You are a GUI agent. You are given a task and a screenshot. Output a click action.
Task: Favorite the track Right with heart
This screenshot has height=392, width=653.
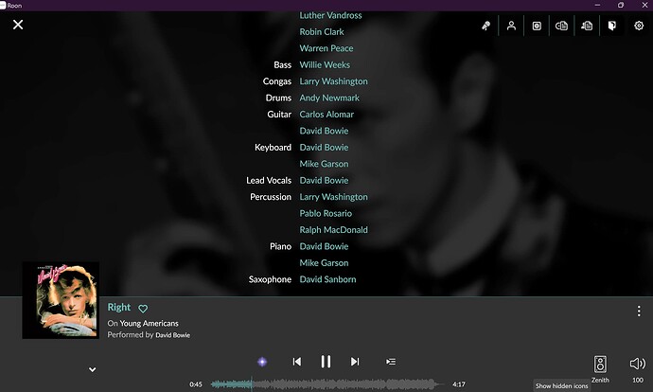tap(143, 309)
